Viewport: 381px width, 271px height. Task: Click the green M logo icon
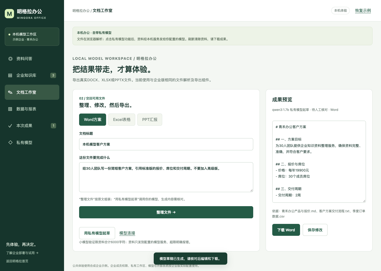10,14
